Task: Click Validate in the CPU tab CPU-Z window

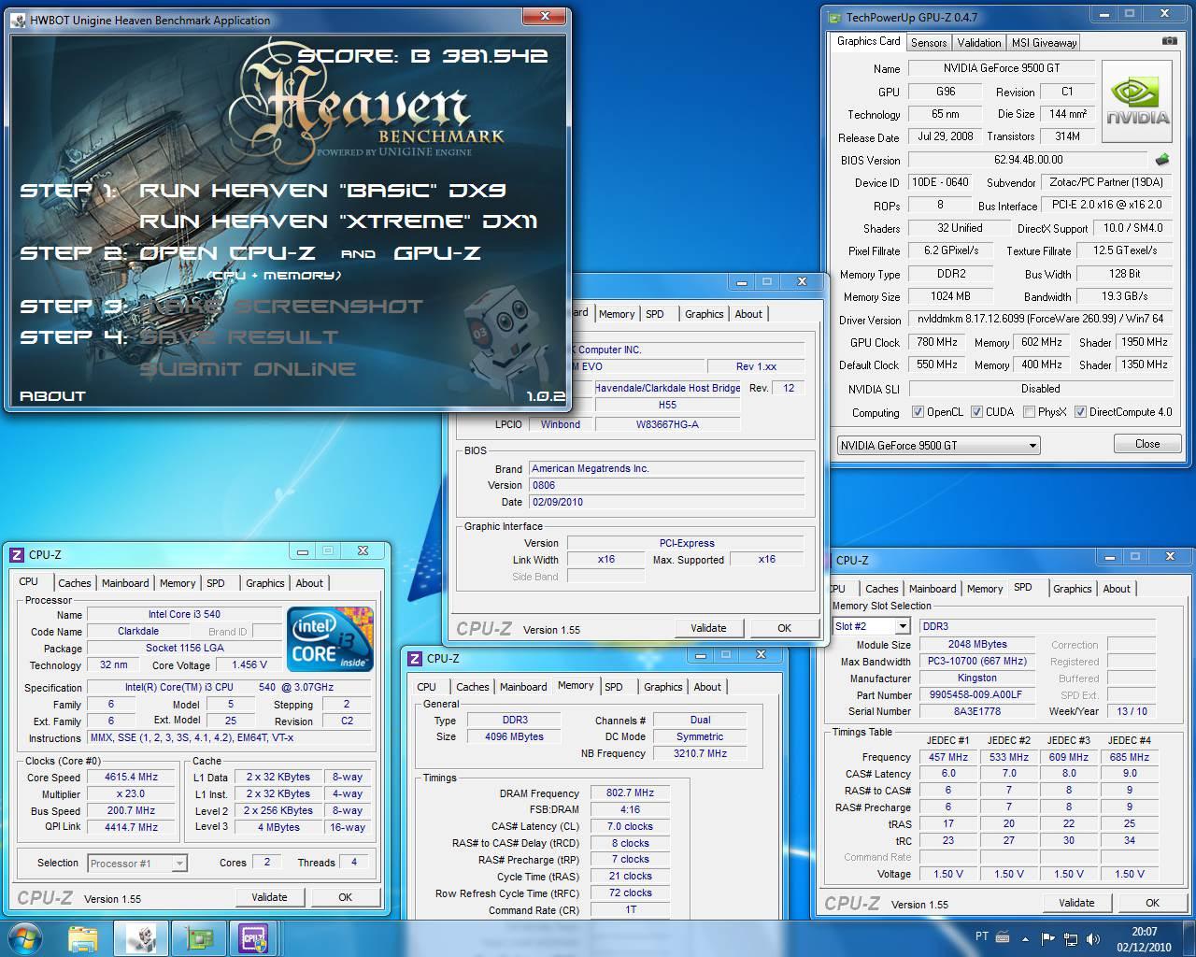Action: tap(269, 897)
